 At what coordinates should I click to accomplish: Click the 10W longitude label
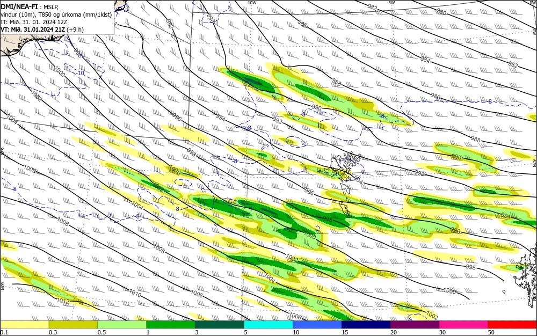(252, 3)
